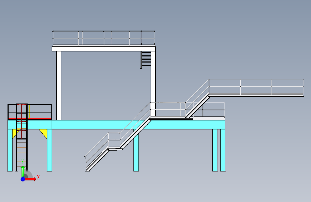The height and width of the screenshot is (202, 311).
Task: Click the red X axis arrow of triad
Action: pyautogui.click(x=31, y=179)
